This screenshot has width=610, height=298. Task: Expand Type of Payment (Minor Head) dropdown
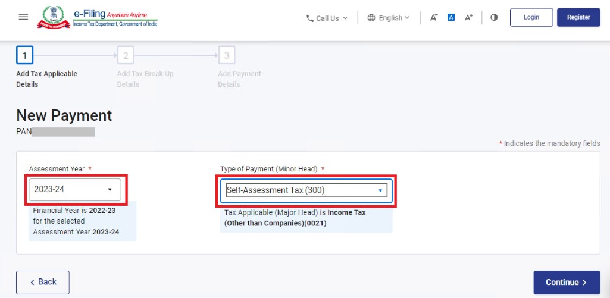pos(306,190)
